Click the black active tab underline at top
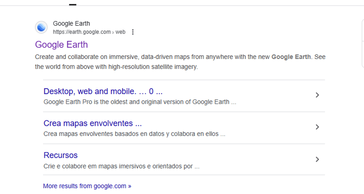364x194 pixels. (x=73, y=4)
